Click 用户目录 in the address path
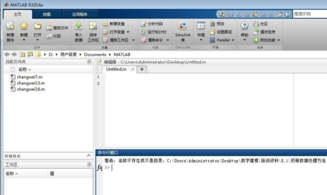This screenshot has height=195, width=327. click(x=69, y=55)
